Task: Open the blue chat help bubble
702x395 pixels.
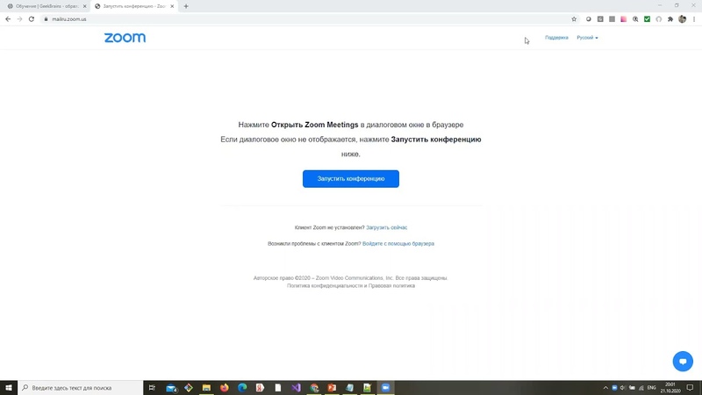Action: point(683,361)
